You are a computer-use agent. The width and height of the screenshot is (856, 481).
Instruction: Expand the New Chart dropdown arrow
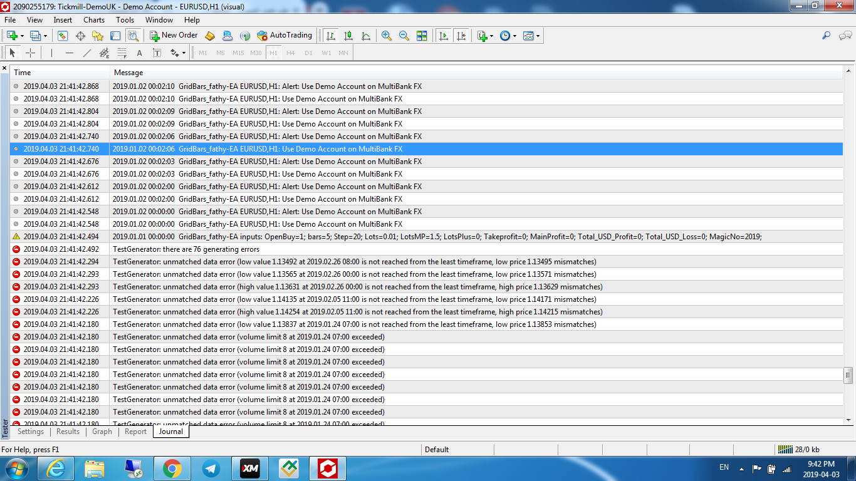22,36
